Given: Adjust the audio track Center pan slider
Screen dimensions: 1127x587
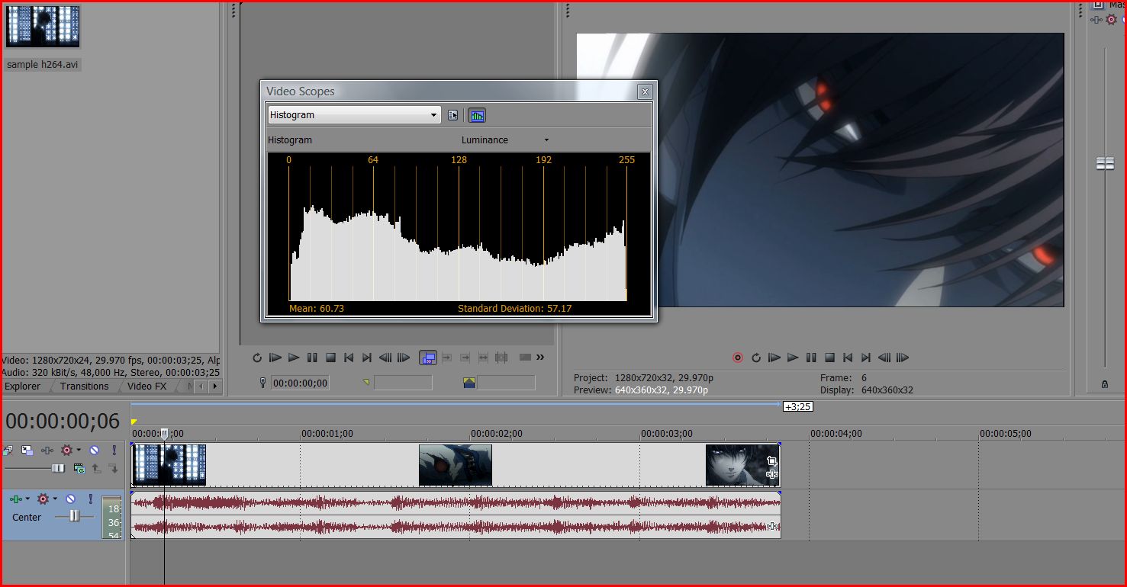Looking at the screenshot, I should point(74,516).
